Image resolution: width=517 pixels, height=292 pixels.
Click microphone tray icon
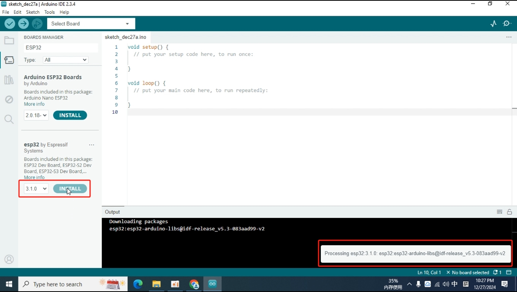pos(419,284)
